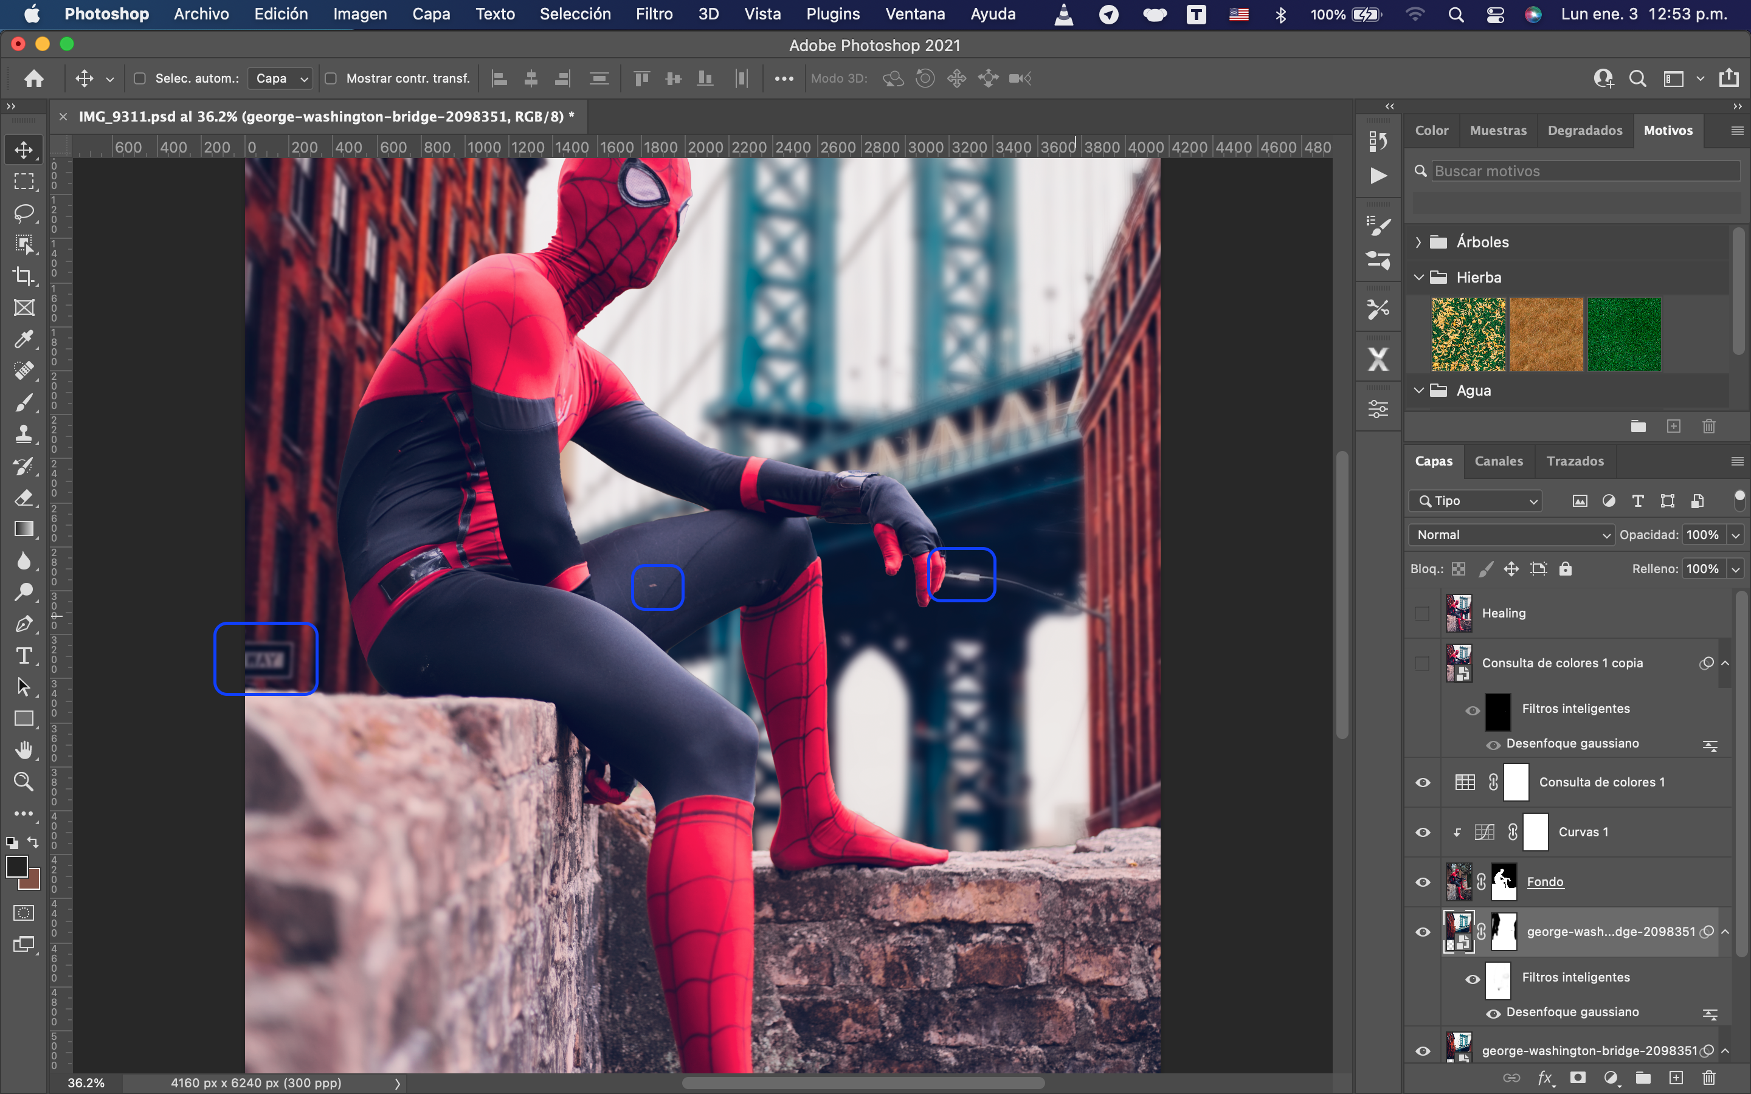Hide the Fondo layer
Viewport: 1751px width, 1094px height.
1423,882
